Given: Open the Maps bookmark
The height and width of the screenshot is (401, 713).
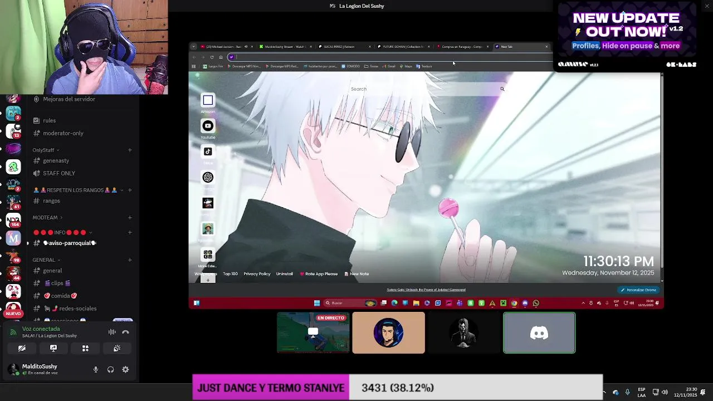Looking at the screenshot, I should 406,66.
